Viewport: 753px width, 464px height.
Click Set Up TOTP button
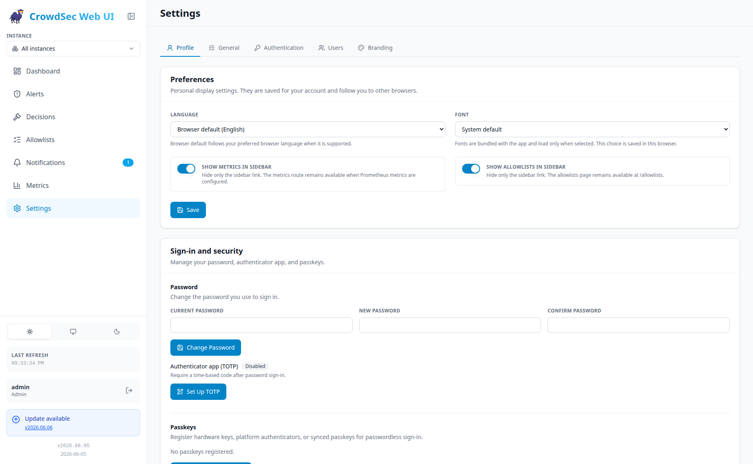(x=198, y=392)
